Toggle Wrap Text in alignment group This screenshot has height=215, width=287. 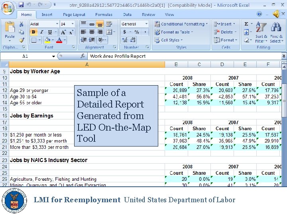109,24
